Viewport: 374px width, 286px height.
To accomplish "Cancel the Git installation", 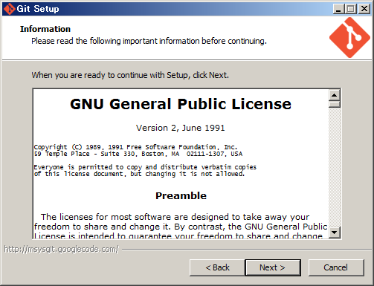I will point(336,267).
